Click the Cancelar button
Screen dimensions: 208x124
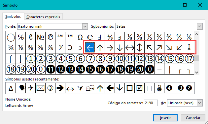point(193,118)
